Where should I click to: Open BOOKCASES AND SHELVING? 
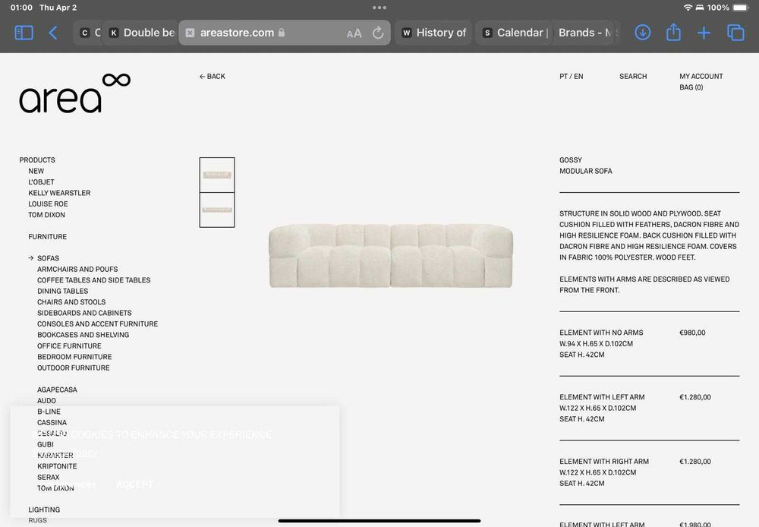83,335
